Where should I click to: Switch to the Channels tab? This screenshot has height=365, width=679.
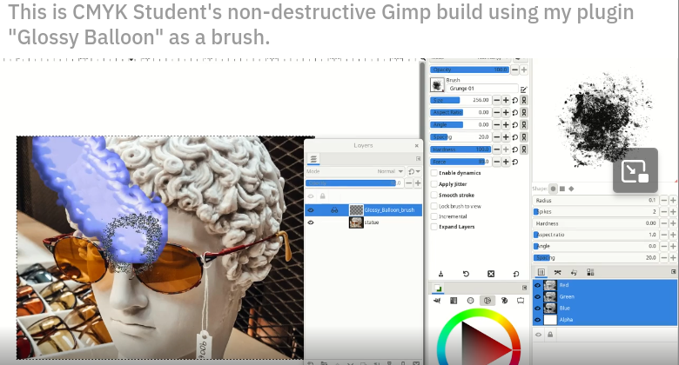click(x=541, y=272)
